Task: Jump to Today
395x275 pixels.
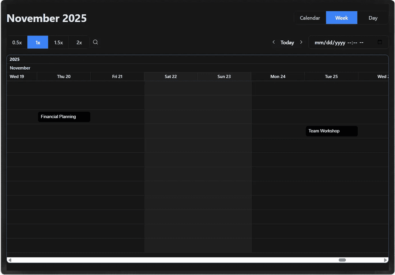Action: pos(287,42)
